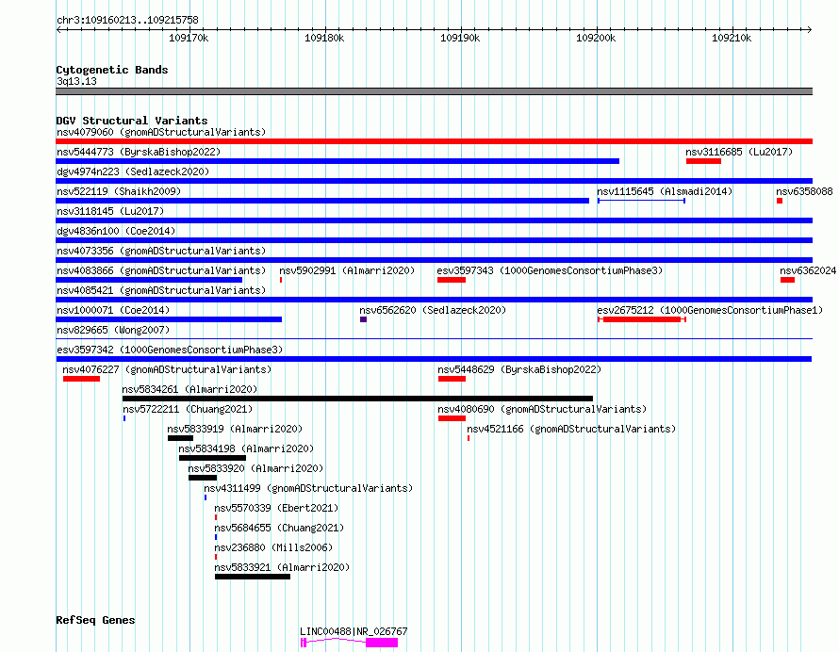The width and height of the screenshot is (839, 652).
Task: Click the nsv5833920 (Almarri2020) black bar
Action: pos(203,478)
